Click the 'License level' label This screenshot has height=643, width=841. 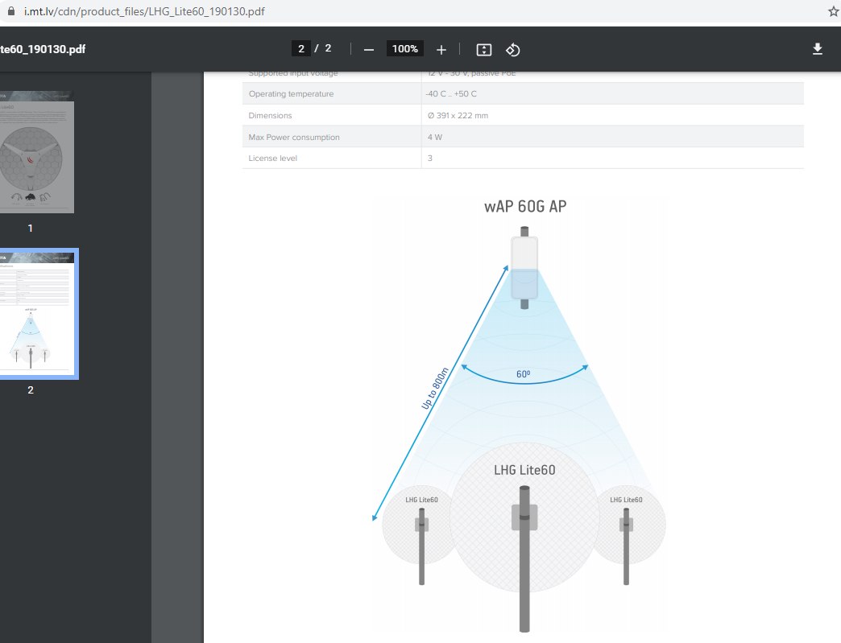click(272, 158)
